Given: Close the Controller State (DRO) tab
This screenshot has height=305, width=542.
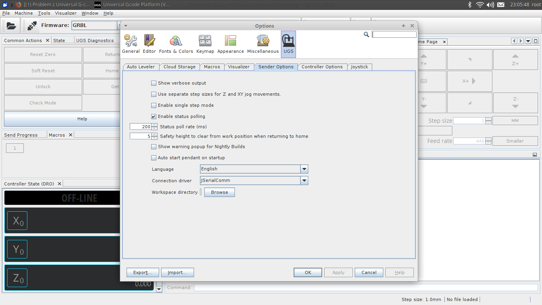Looking at the screenshot, I should 59,184.
